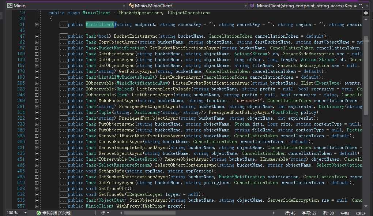Click IObjectOperations in class declaration
Screen dimensions: 373x216
point(189,13)
